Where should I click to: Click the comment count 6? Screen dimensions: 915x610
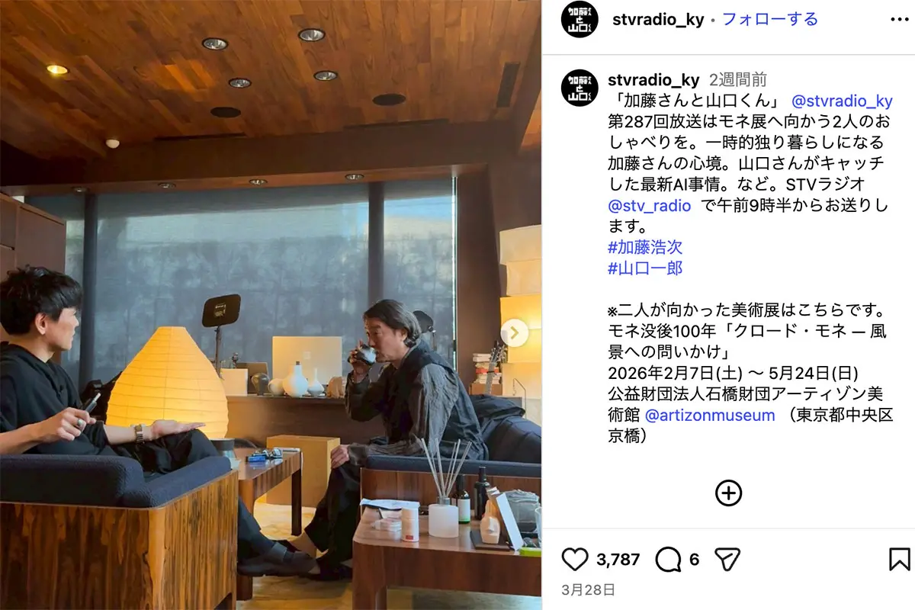[694, 560]
